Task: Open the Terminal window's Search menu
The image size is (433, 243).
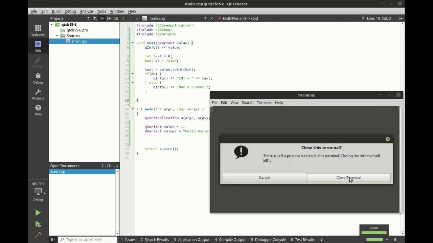Action: [x=247, y=103]
